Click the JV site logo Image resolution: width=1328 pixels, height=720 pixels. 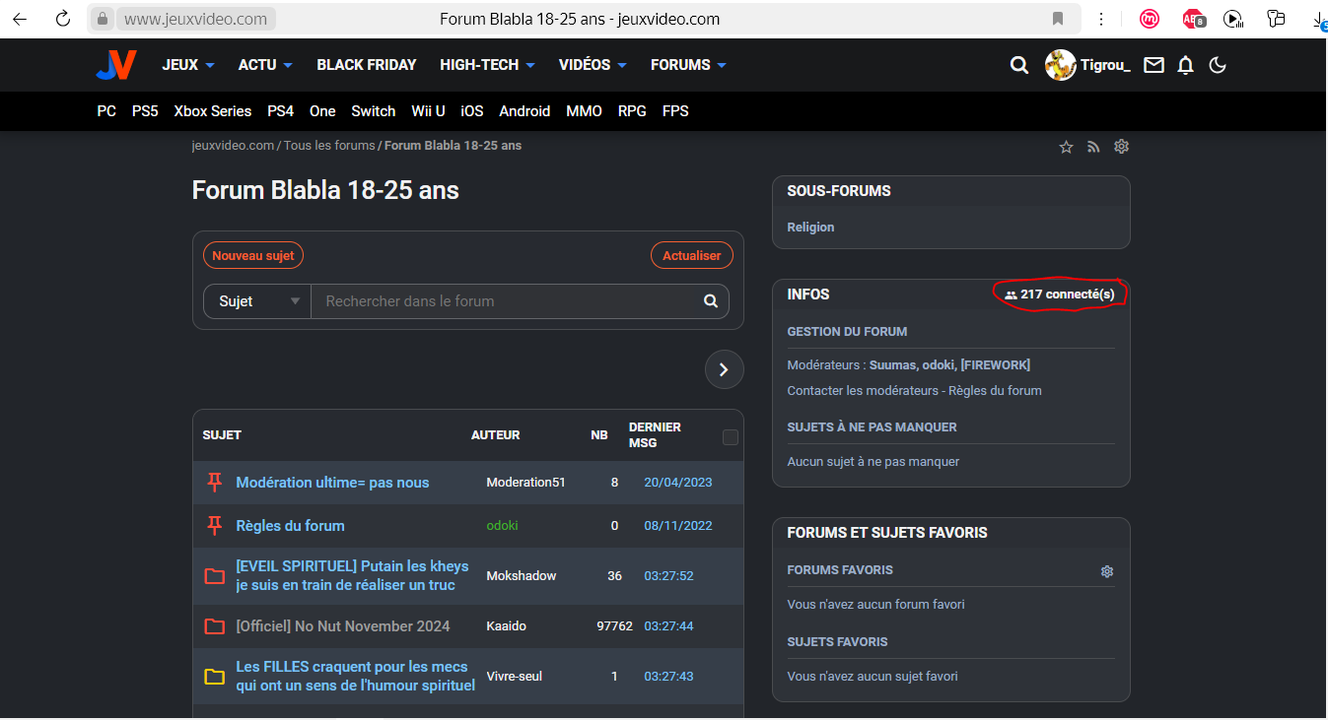[115, 65]
